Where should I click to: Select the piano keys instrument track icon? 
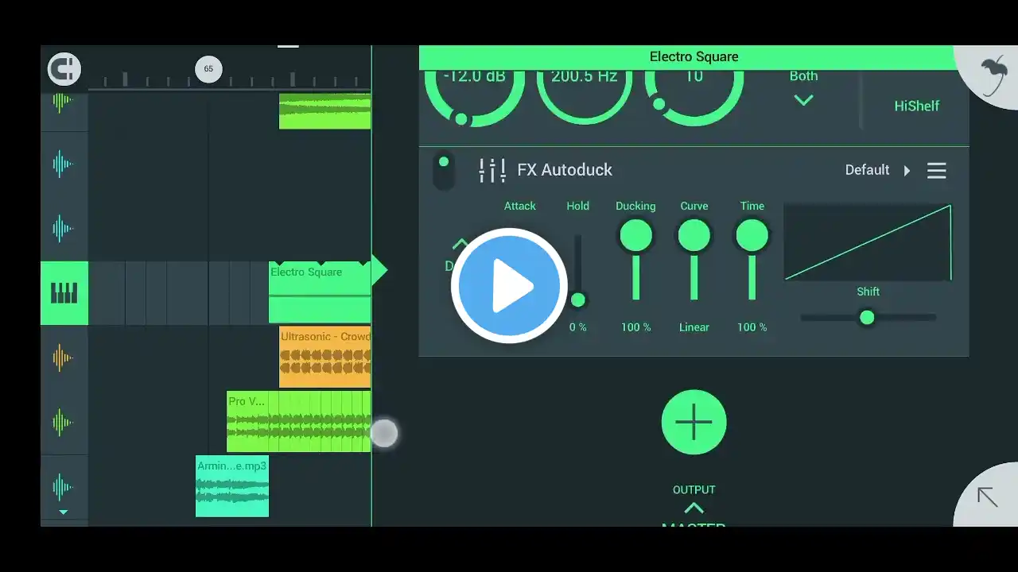(64, 293)
